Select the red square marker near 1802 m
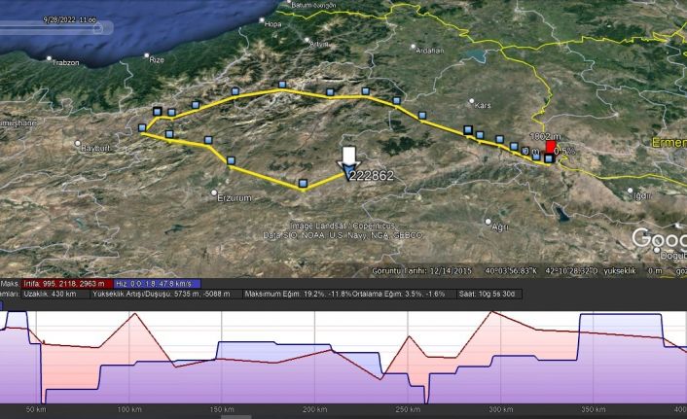This screenshot has width=687, height=419. tap(552, 147)
